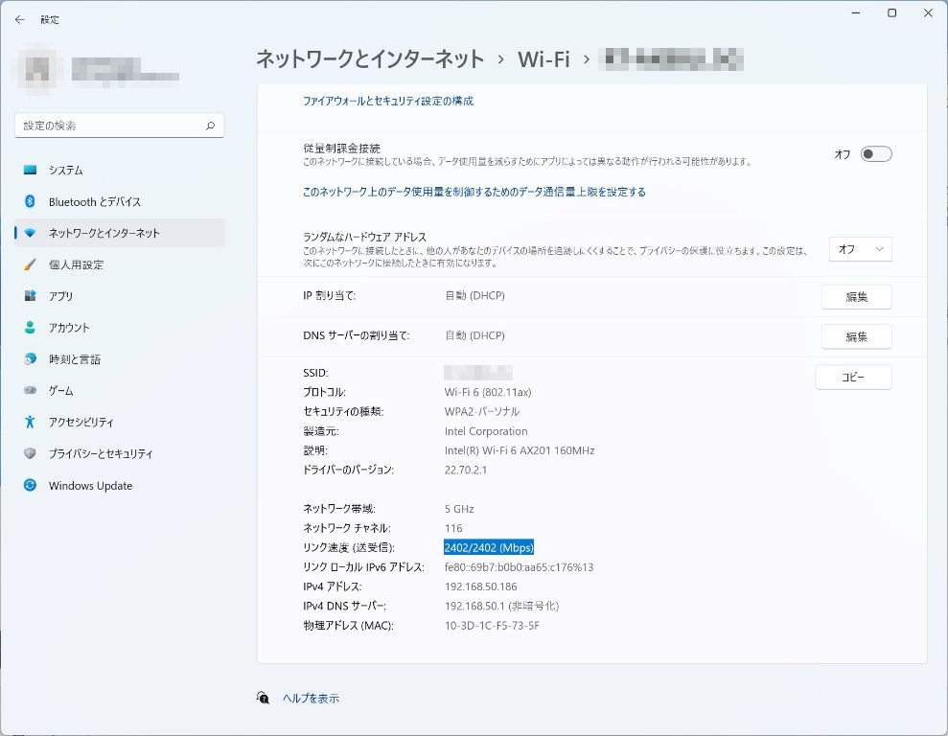
Task: Click the ヘルプを表示 link
Action: 311,698
